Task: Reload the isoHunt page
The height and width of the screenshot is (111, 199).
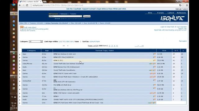Action: tap(27, 5)
